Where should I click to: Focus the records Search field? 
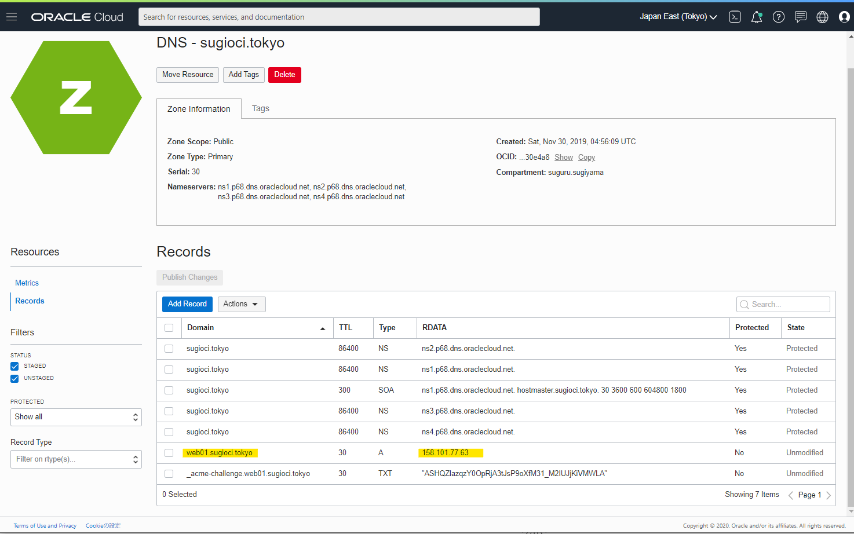[783, 305]
